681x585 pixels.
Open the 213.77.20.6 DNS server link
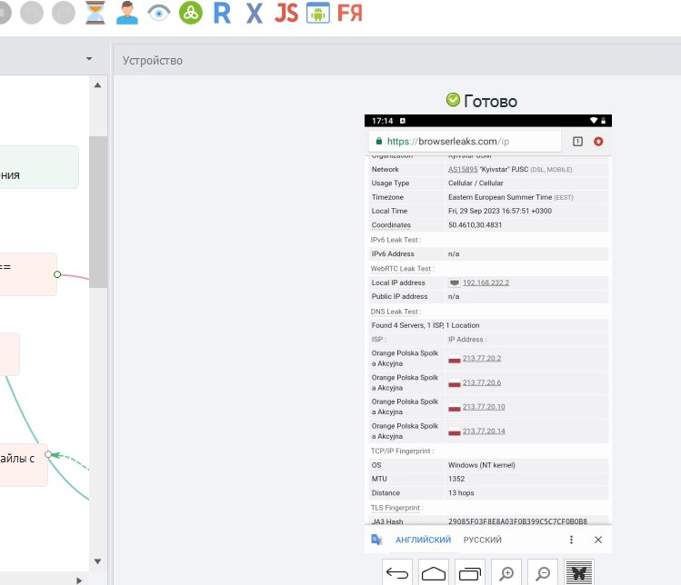tap(482, 382)
